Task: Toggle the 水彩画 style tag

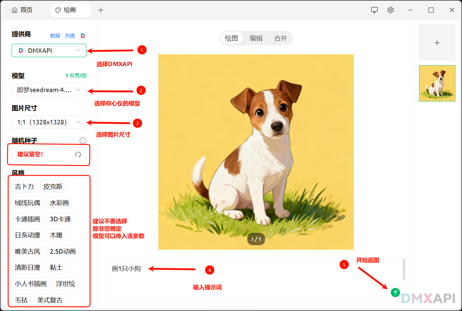Action: 59,203
